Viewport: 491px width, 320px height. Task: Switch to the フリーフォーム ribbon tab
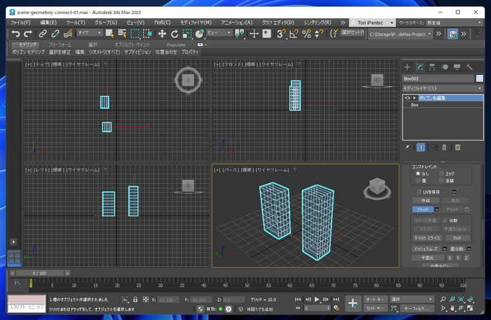click(x=60, y=44)
